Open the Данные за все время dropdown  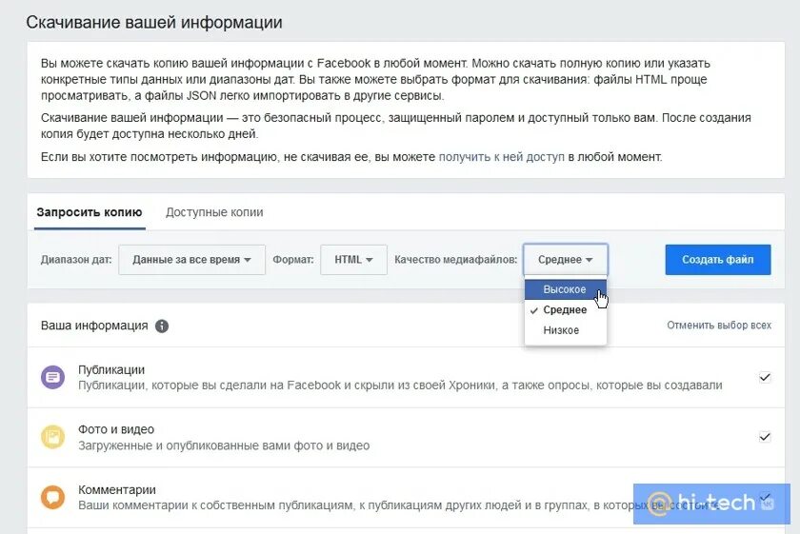pos(191,260)
